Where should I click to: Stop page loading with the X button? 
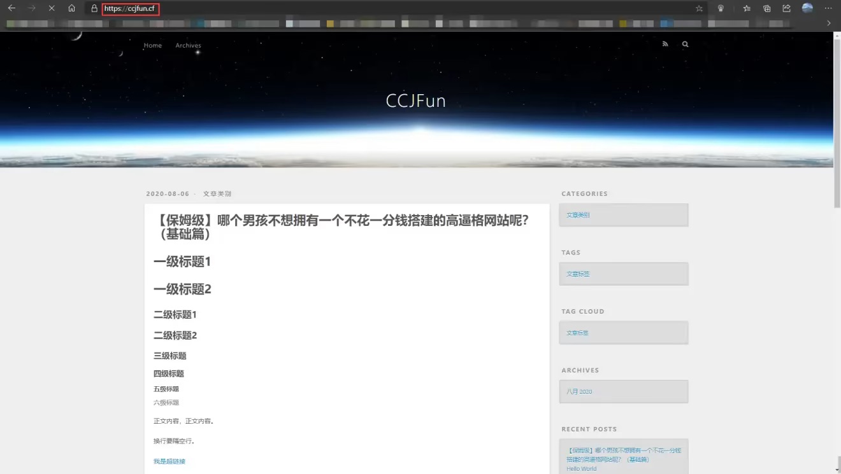(x=51, y=8)
